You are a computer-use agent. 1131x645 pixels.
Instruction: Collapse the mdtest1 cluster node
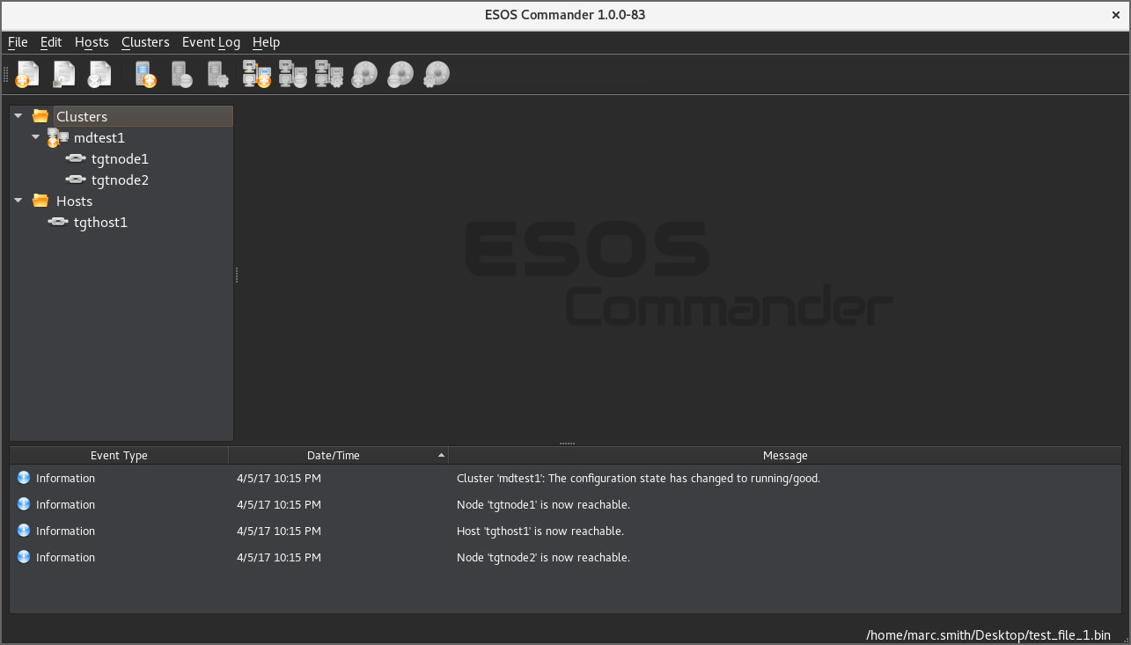tap(36, 137)
